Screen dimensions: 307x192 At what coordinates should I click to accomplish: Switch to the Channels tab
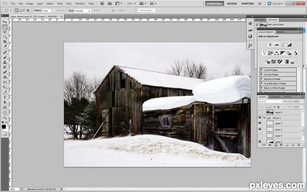[275, 97]
